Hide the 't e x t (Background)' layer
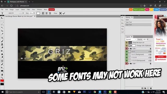Screen dimensions: 167x94 click(127, 55)
